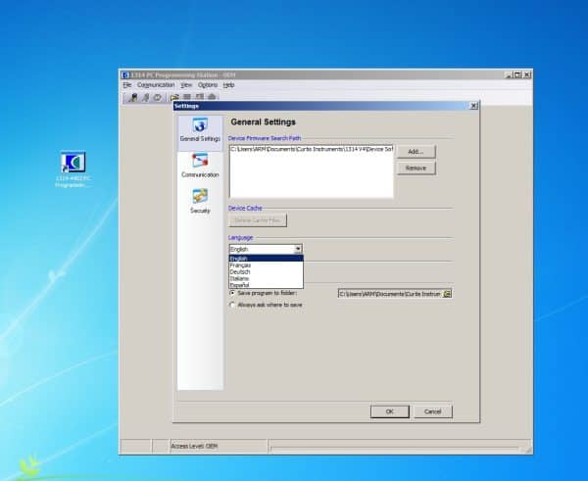Confirm settings with OK button
The height and width of the screenshot is (481, 588).
[x=390, y=411]
